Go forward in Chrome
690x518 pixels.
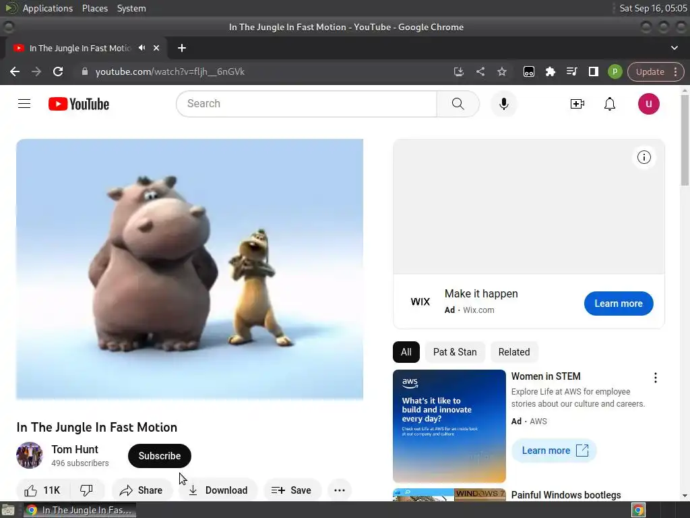coord(36,71)
